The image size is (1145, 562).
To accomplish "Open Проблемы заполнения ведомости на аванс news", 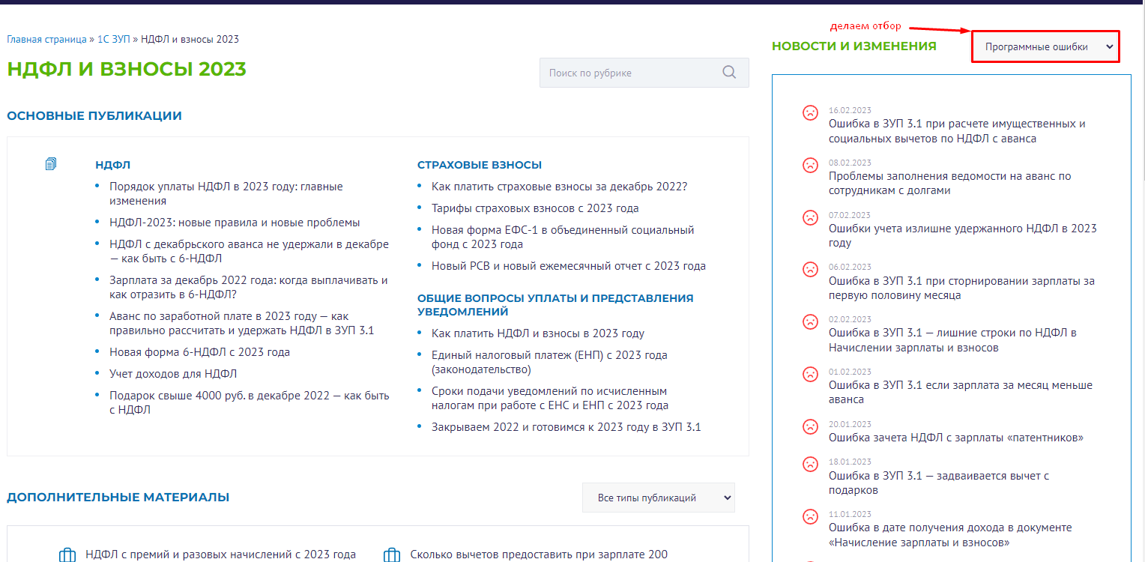I will point(950,184).
